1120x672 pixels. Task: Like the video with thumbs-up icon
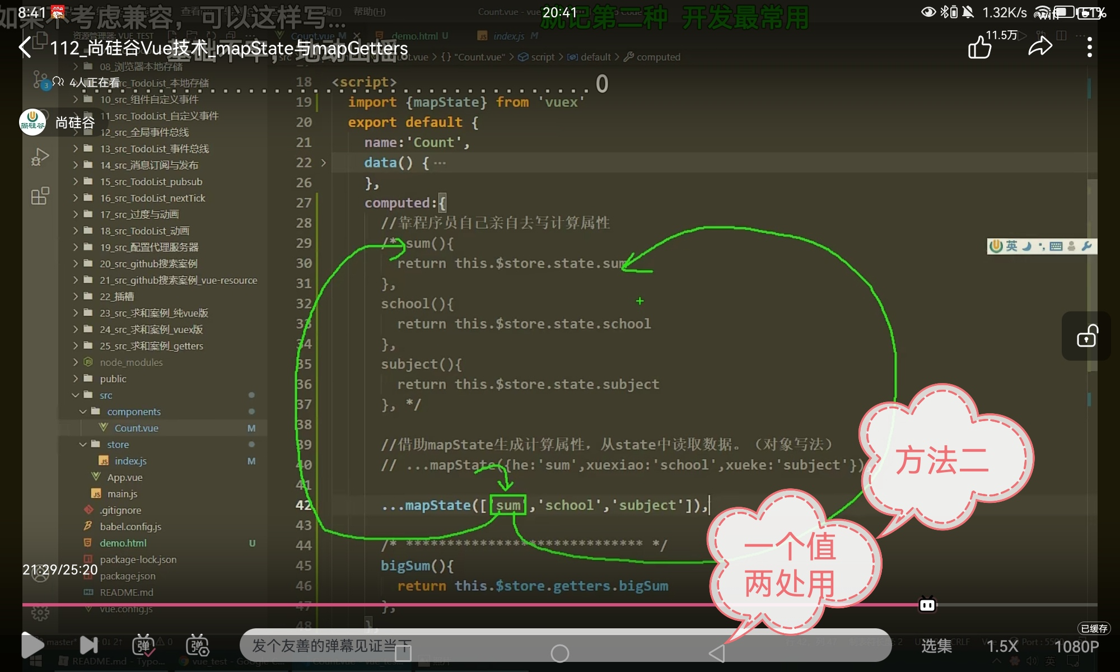(x=979, y=48)
